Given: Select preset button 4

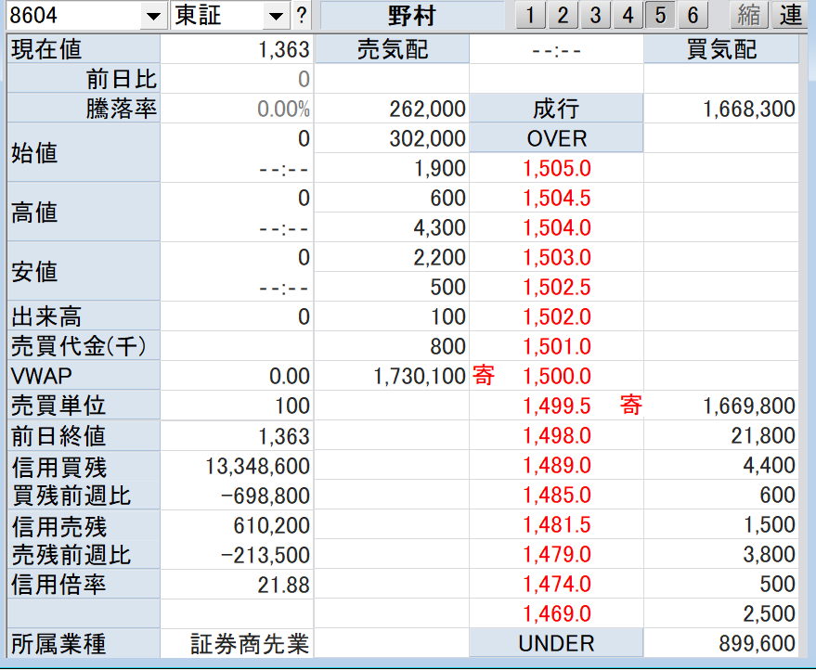Looking at the screenshot, I should (x=628, y=16).
